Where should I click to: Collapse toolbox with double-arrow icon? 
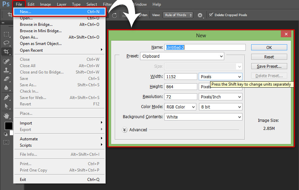[x=3, y=22]
